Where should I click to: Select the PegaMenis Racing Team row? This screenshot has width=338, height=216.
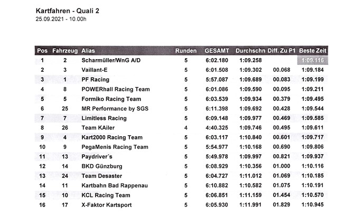(x=115, y=147)
